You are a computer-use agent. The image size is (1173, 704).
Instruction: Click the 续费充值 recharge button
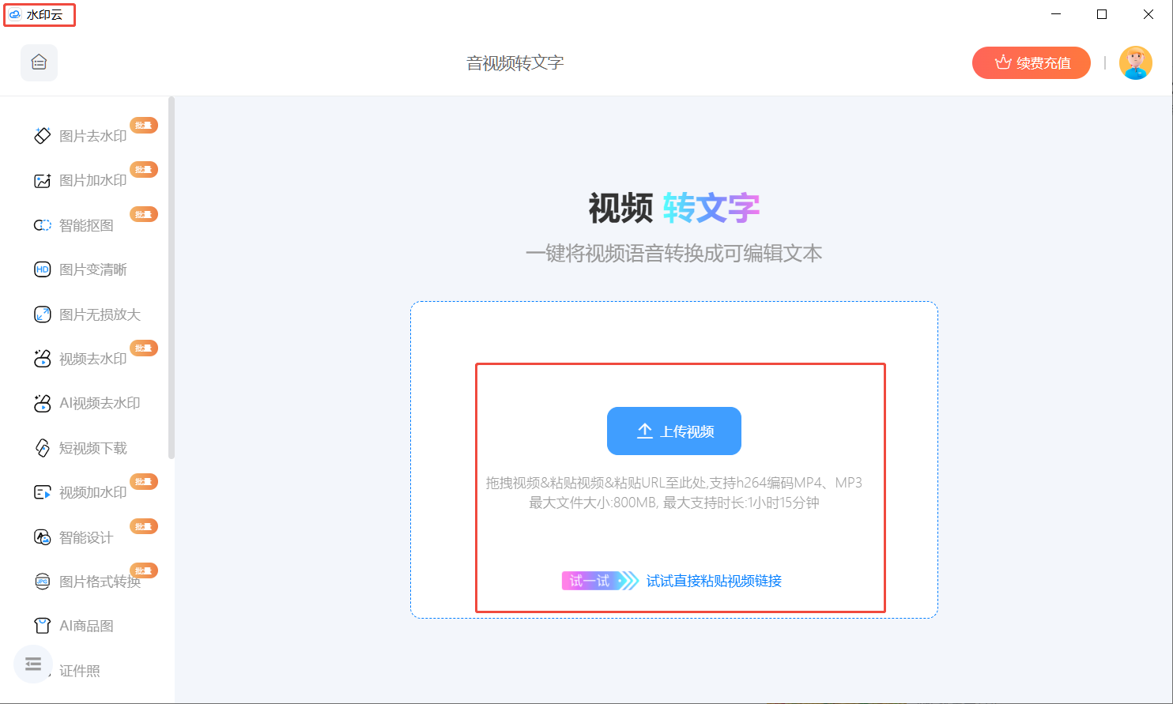(1031, 62)
